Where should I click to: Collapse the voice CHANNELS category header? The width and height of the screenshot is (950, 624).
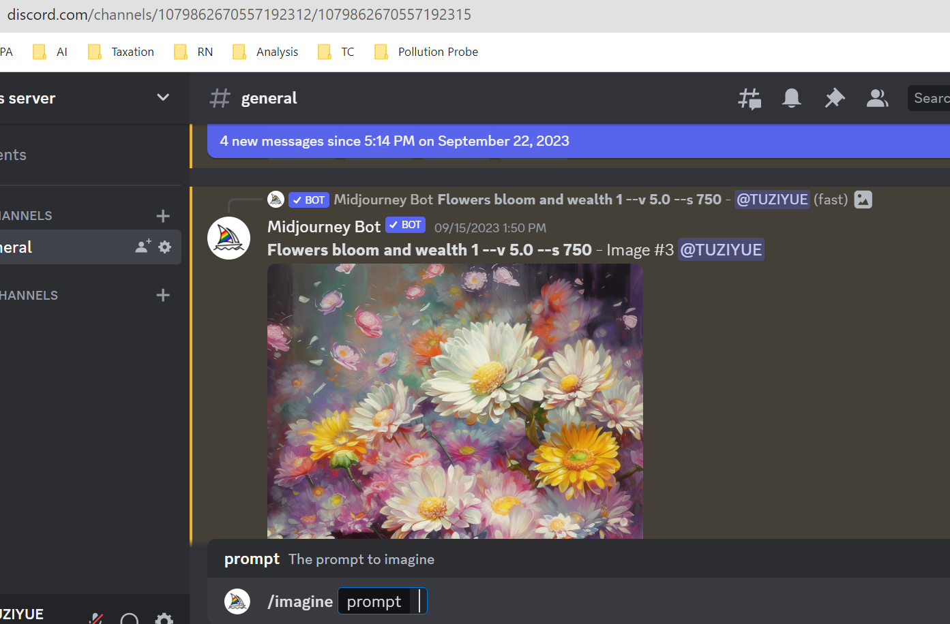point(29,295)
